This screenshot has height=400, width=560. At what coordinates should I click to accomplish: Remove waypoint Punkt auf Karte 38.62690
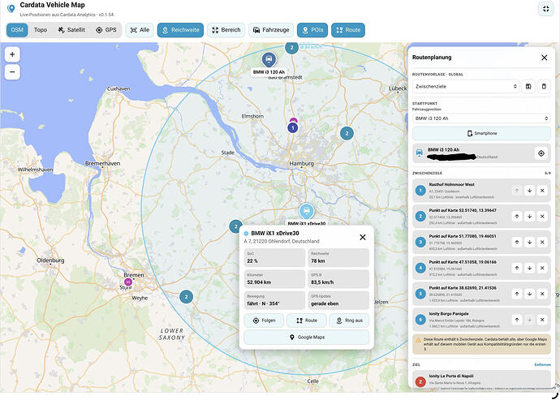tap(542, 294)
